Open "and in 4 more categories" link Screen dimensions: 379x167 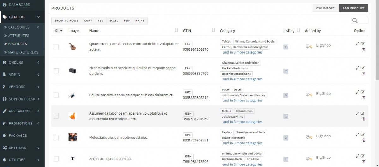click(242, 79)
